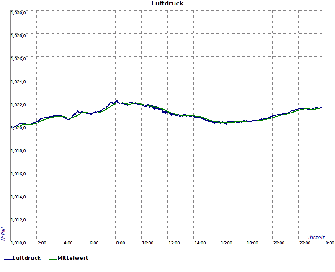
Task: Click the 18:00 time label
Action: click(253, 243)
